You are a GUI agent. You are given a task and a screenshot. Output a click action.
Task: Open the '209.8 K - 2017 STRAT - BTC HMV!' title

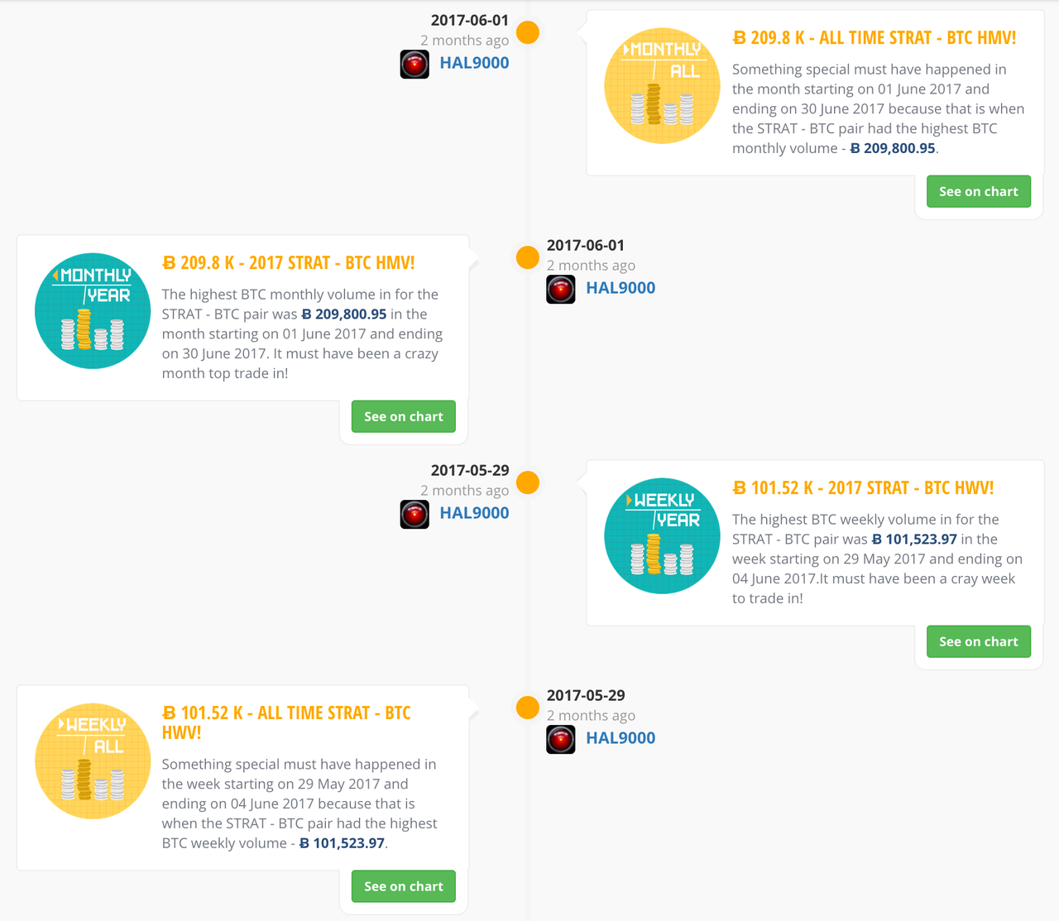pyautogui.click(x=289, y=263)
